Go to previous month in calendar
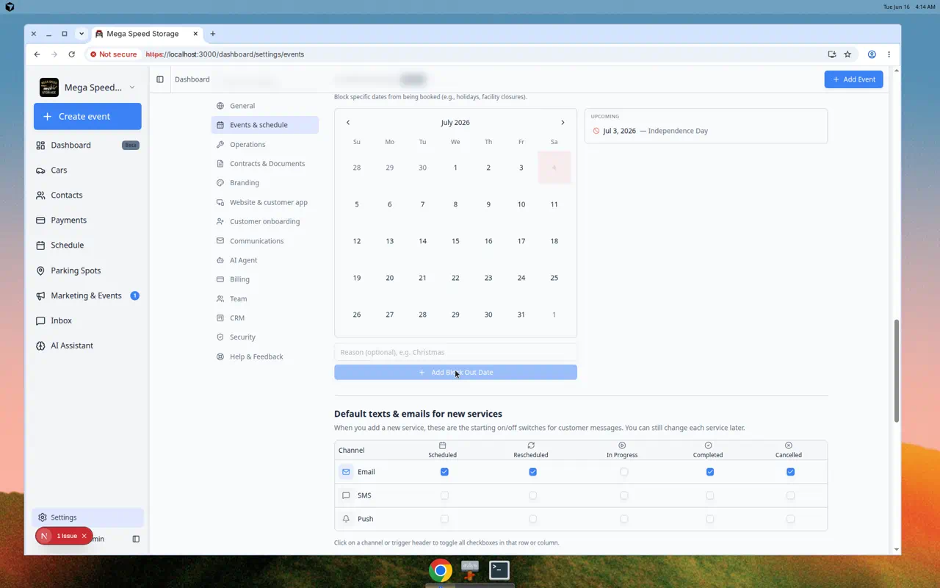The height and width of the screenshot is (588, 940). coord(348,123)
